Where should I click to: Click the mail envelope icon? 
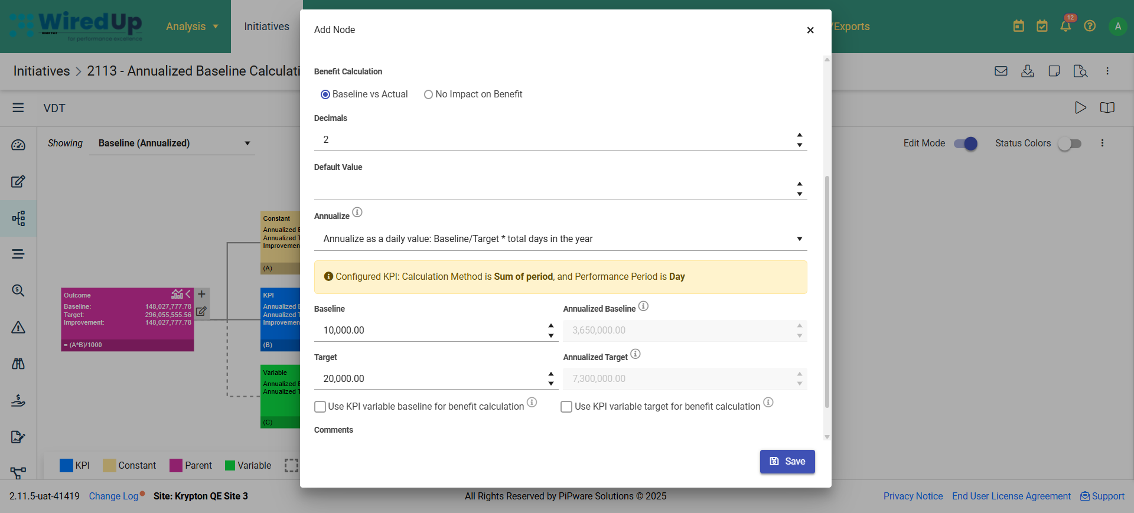click(x=1001, y=71)
